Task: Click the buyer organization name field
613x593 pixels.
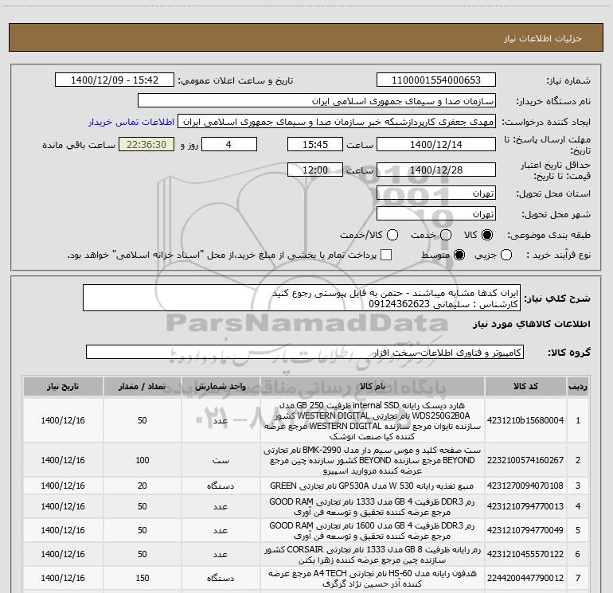Action: [x=317, y=101]
